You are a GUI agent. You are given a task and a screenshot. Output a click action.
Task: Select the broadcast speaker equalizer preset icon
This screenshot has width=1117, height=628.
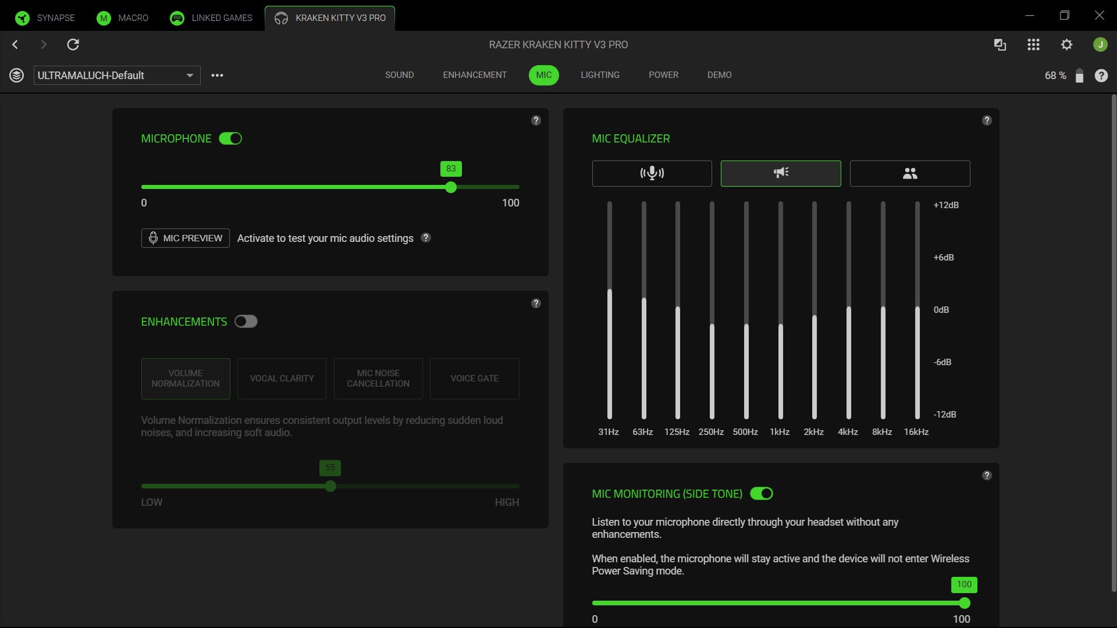(781, 173)
